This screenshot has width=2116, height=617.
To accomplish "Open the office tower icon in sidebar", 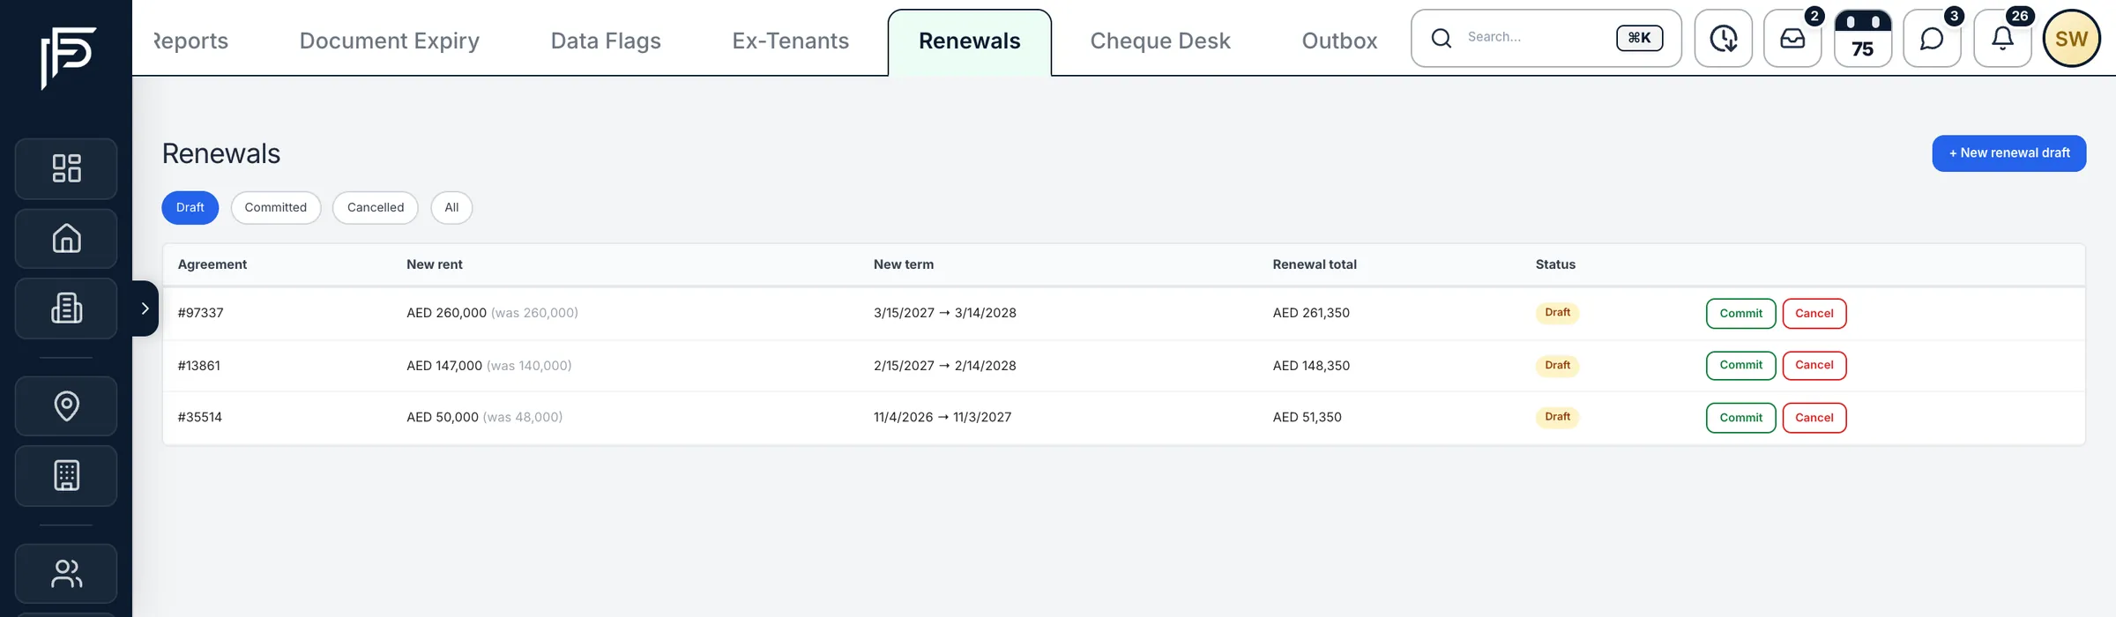I will (x=66, y=476).
